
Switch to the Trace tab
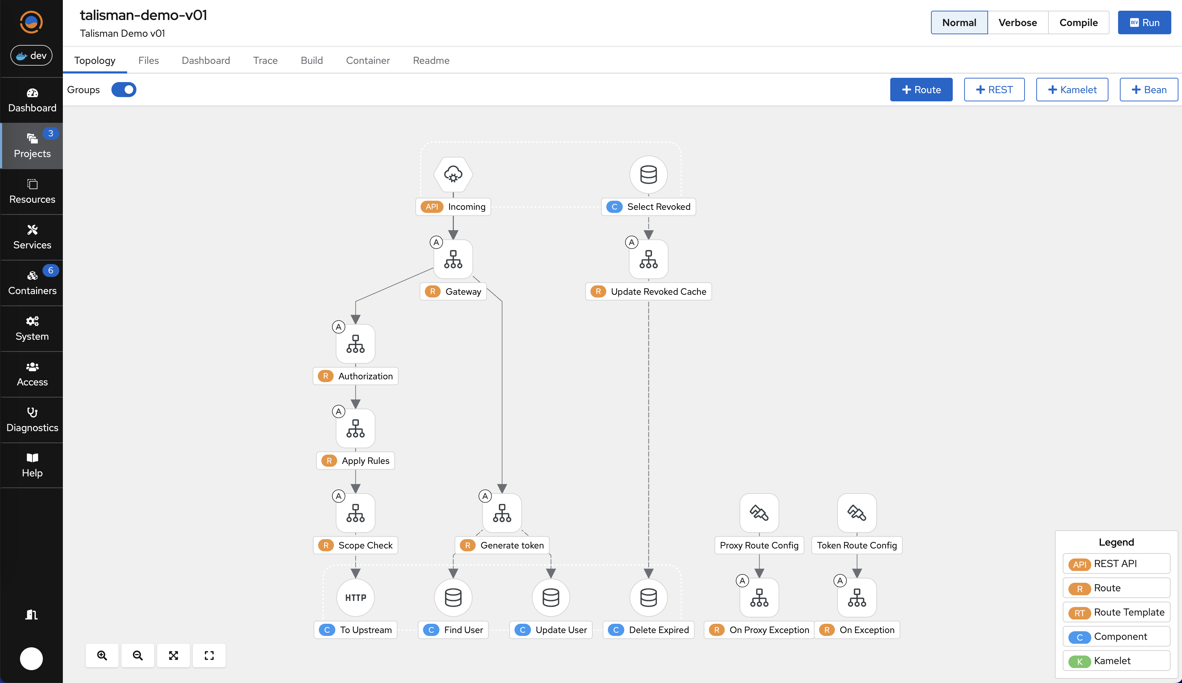tap(265, 60)
